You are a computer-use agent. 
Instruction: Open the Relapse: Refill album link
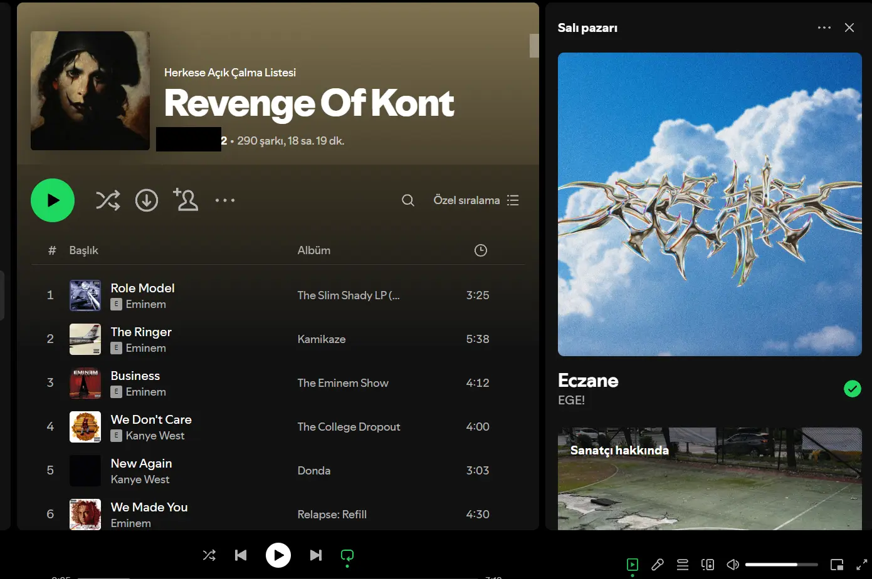point(332,515)
